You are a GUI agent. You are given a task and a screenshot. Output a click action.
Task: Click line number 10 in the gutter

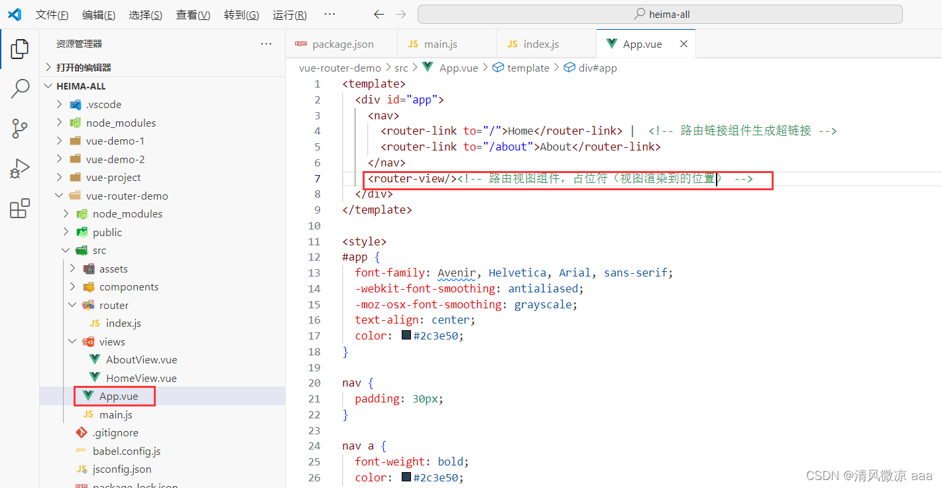(314, 225)
